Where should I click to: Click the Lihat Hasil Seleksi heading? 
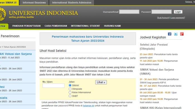53,51
